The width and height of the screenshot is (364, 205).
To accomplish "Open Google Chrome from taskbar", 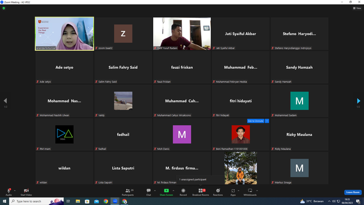I will [106, 201].
